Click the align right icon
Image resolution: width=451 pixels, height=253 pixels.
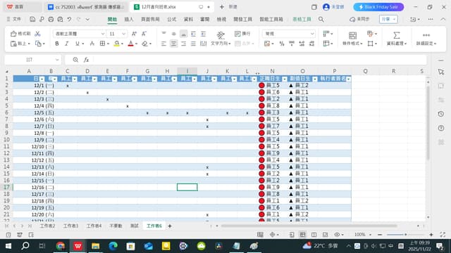coord(183,44)
